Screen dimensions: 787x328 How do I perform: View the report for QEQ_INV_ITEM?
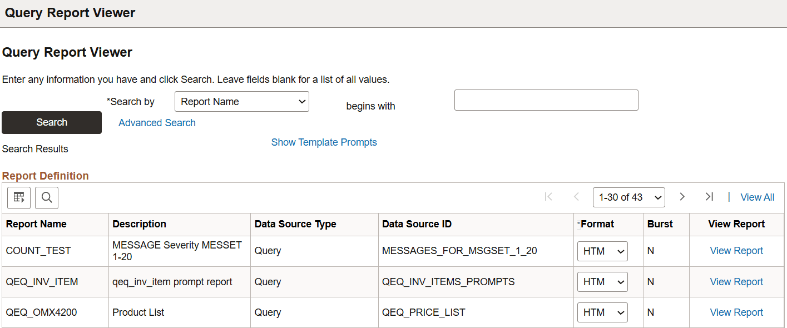tap(736, 282)
